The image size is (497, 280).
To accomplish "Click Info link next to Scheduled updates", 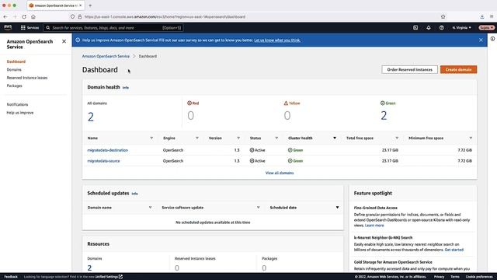I will coord(134,194).
